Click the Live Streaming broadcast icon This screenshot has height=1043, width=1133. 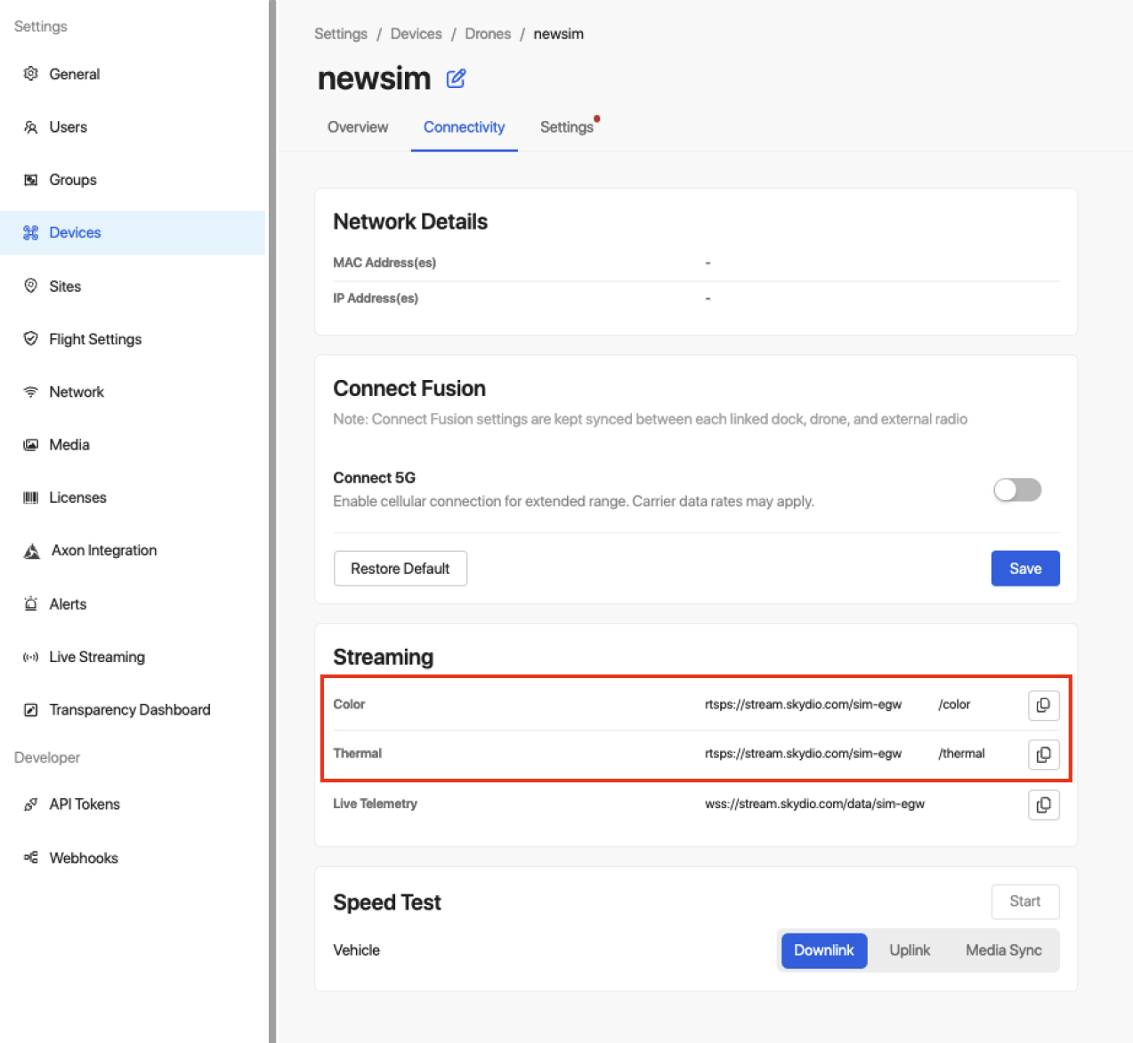(31, 657)
